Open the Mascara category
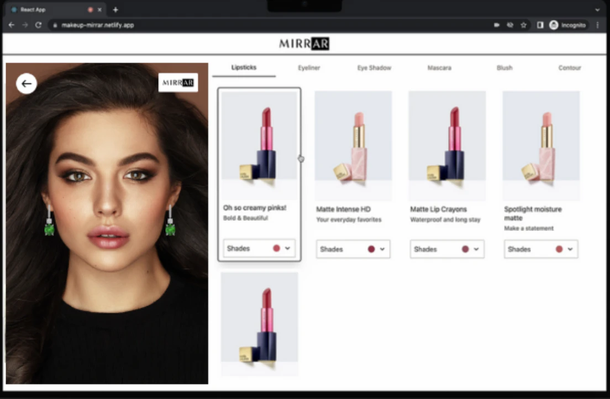This screenshot has height=399, width=610. coord(439,67)
